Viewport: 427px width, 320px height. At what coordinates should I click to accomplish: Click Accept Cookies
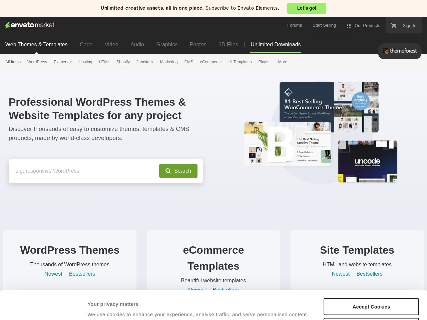[x=371, y=306]
